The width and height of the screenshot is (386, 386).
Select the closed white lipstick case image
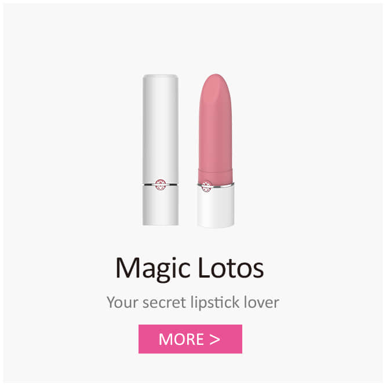click(x=161, y=150)
